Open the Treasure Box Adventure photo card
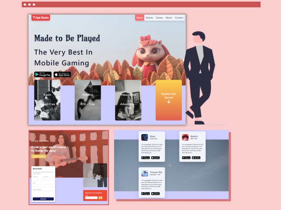Viewport: 281px width, 210px height. tap(128, 100)
